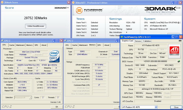Click the Code Name value Wolfdale
Image resolution: width=183 pixels, height=110 pixels.
pos(23,55)
